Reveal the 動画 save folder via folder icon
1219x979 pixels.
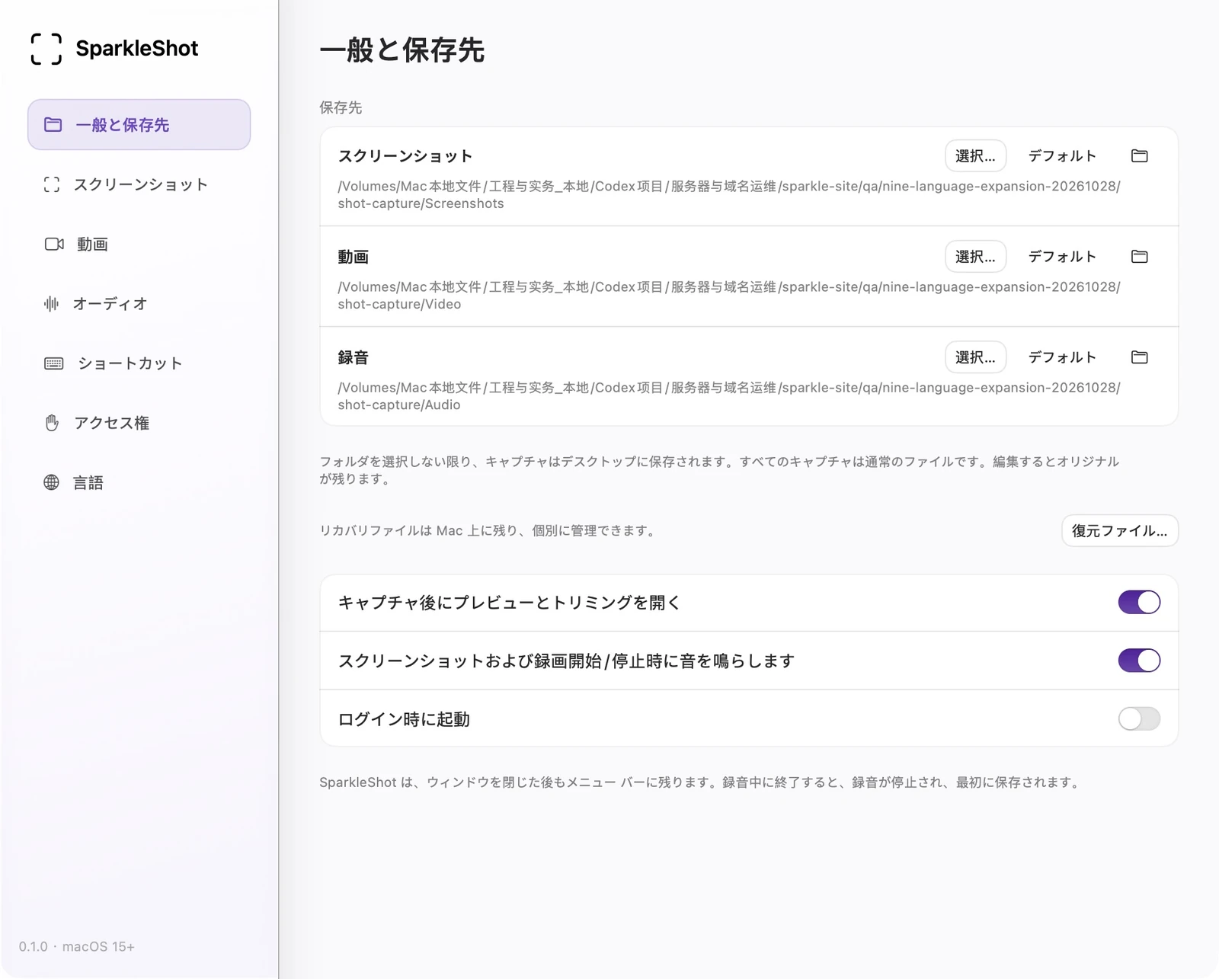[1140, 256]
